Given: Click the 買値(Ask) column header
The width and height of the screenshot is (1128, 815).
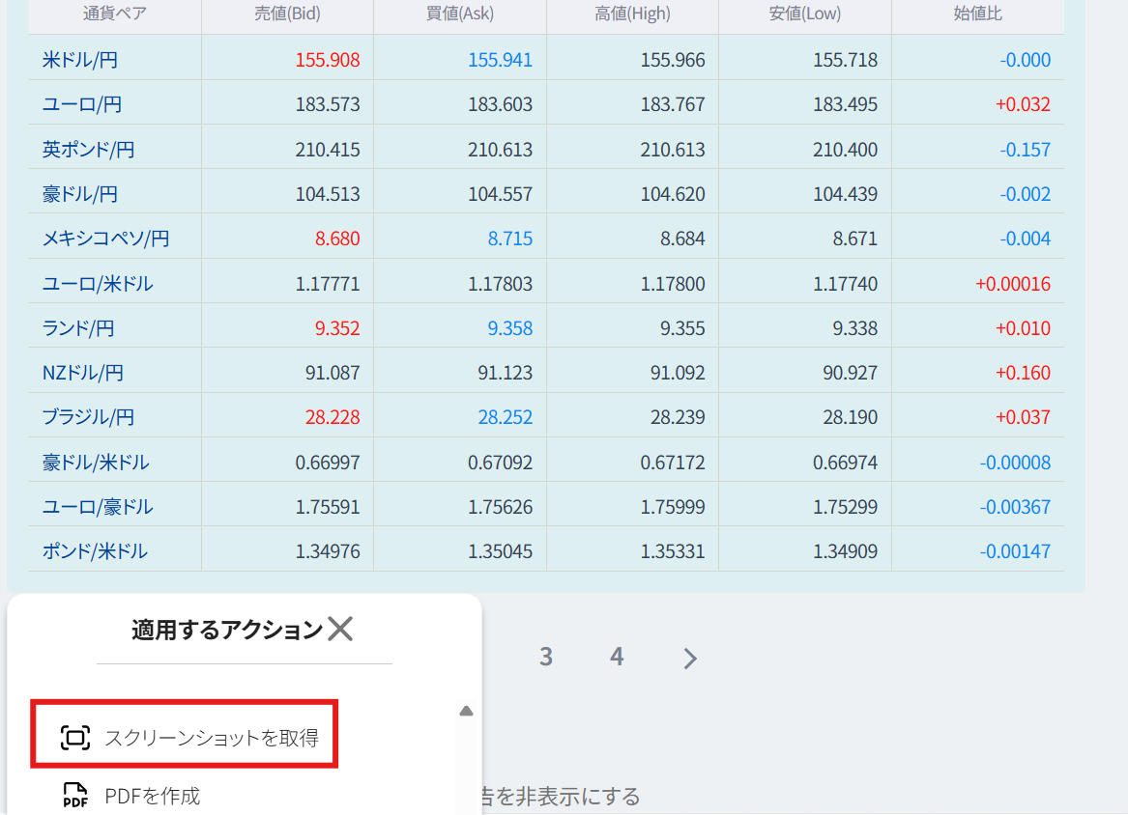Looking at the screenshot, I should click(x=460, y=14).
